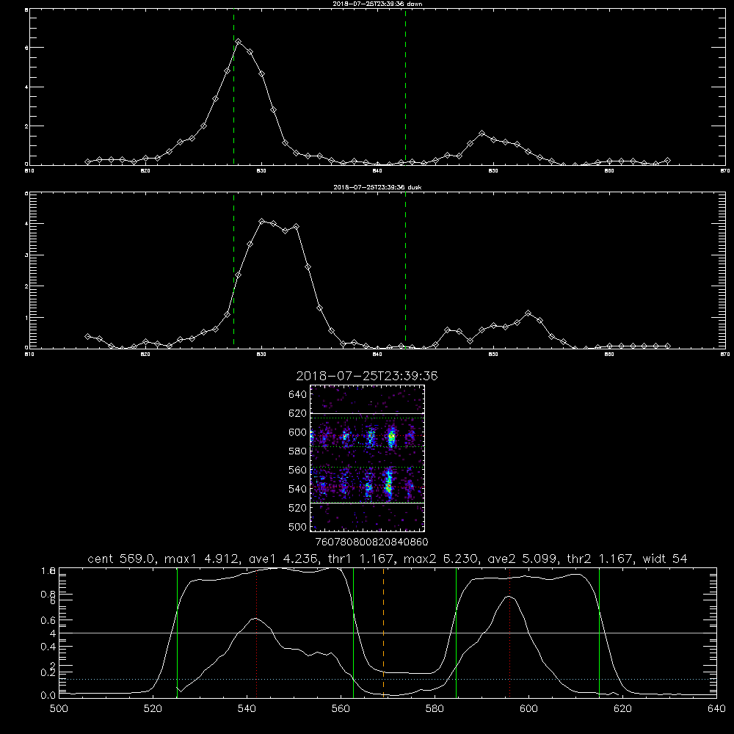Image resolution: width=734 pixels, height=734 pixels.
Task: Click the secondary peak diamond on dawn curve
Action: click(482, 134)
